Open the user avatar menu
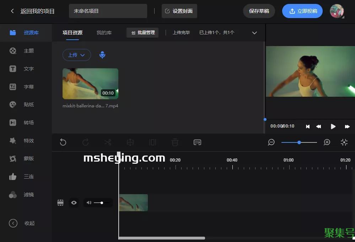This screenshot has width=355, height=242. (337, 11)
